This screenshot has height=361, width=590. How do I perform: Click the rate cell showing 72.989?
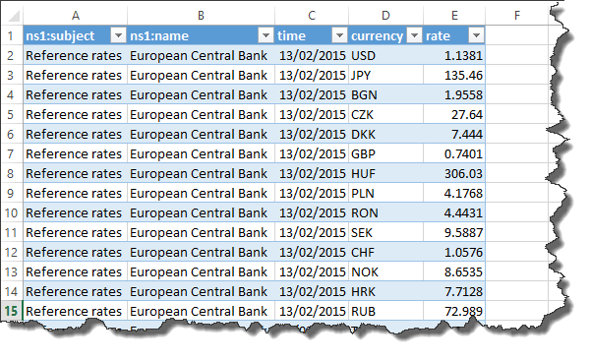point(454,311)
